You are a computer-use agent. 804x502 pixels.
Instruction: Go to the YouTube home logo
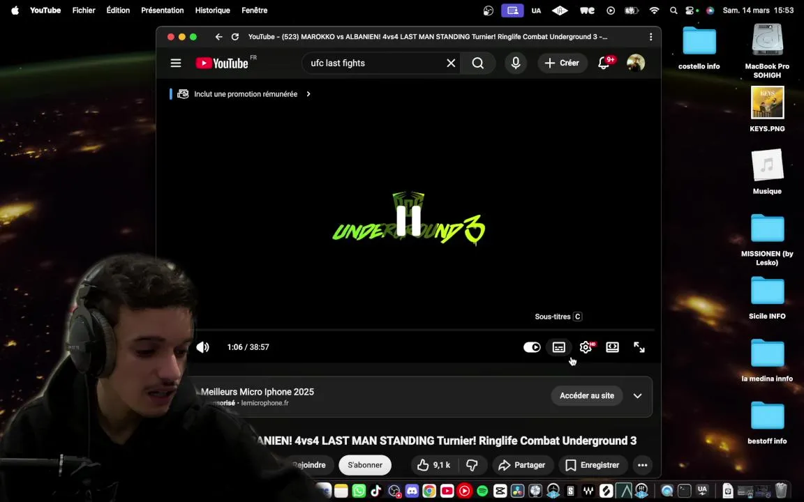point(222,63)
